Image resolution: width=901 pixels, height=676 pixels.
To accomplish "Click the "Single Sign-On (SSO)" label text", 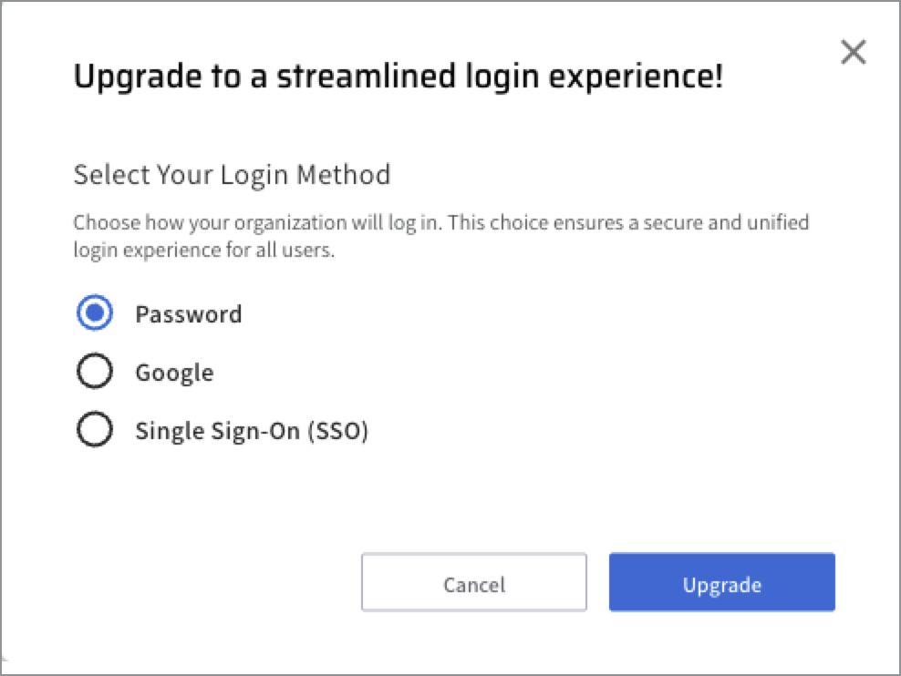I will tap(251, 431).
